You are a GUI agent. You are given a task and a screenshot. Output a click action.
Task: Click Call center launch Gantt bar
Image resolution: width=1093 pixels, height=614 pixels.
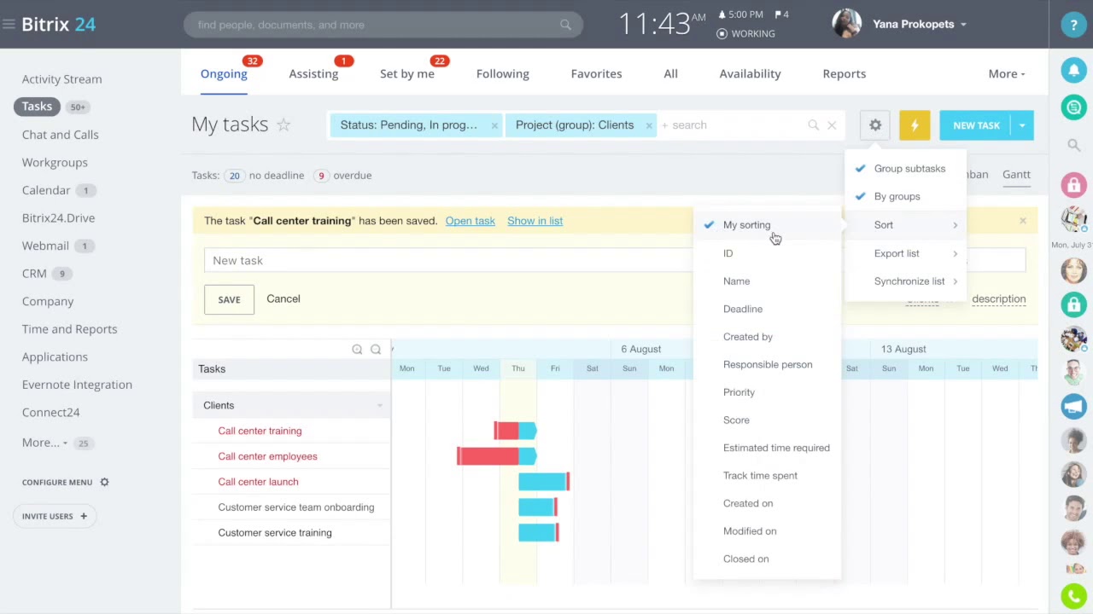tap(544, 482)
